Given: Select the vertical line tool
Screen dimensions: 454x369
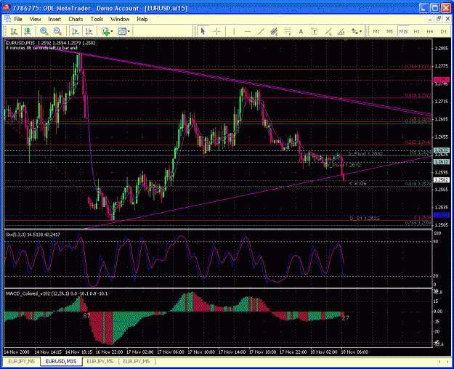Looking at the screenshot, I should pos(234,31).
